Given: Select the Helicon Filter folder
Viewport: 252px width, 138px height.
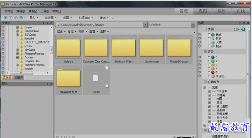Looking at the screenshot, I should [x=124, y=50].
